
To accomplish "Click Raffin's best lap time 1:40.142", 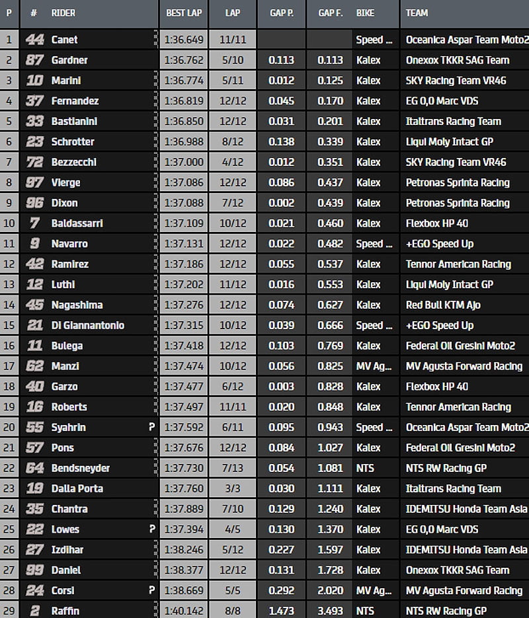I will (x=184, y=611).
